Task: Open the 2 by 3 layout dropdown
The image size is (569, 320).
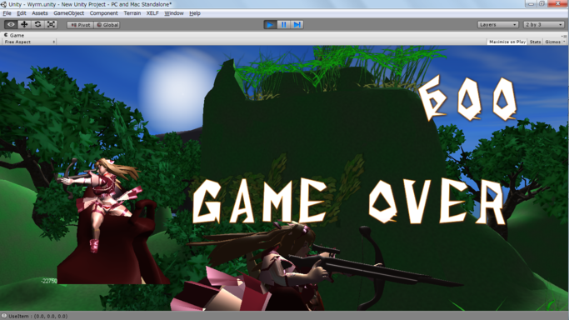Action: (544, 25)
